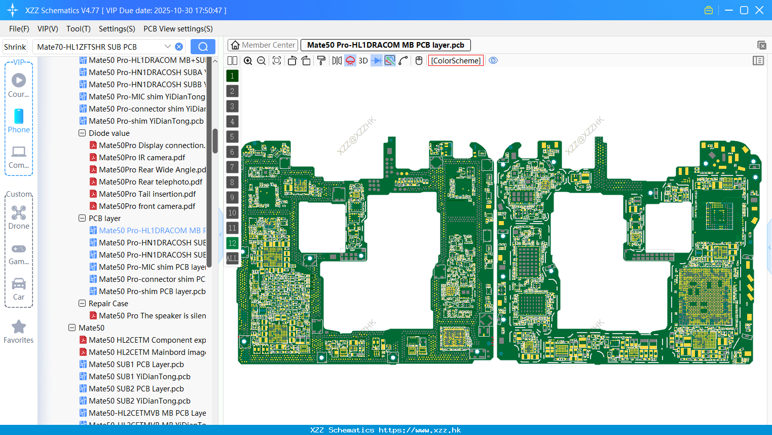This screenshot has width=772, height=435.
Task: Open Mate50Pro IR camera.pdf
Action: (x=137, y=157)
